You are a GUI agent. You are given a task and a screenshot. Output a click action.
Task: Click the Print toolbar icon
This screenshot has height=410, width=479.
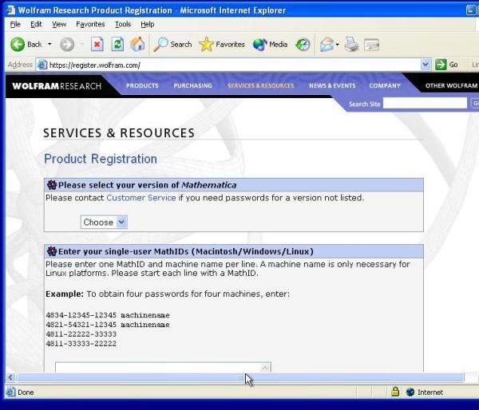[351, 45]
